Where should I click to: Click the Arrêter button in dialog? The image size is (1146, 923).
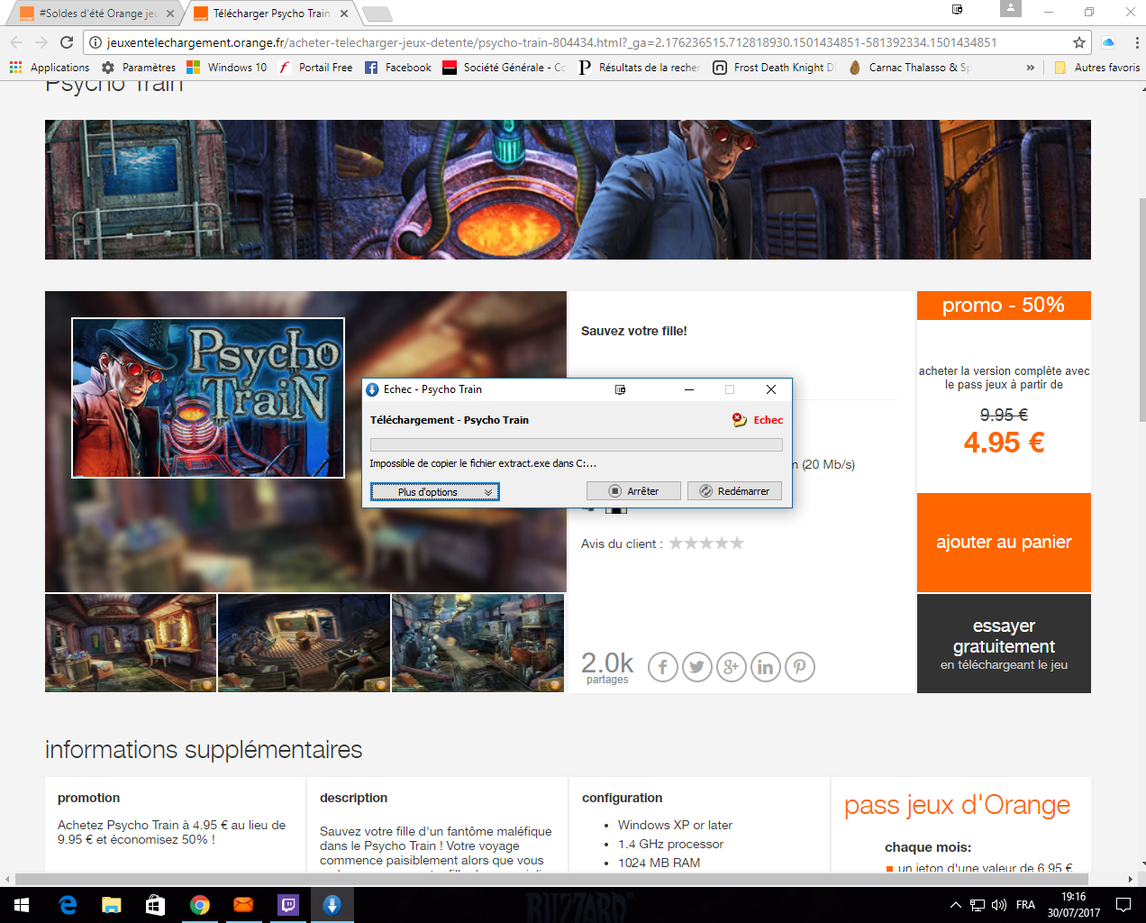[x=633, y=491]
